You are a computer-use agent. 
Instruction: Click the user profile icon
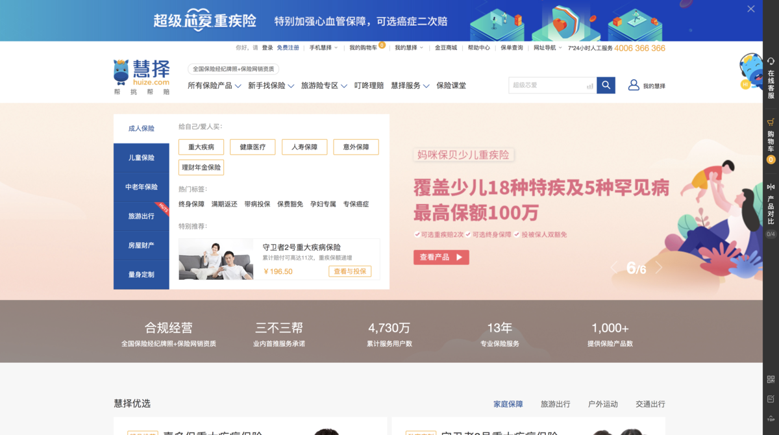634,85
